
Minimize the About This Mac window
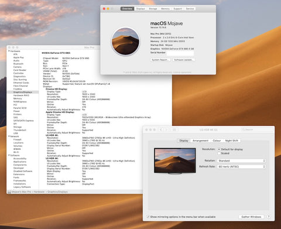108,9
